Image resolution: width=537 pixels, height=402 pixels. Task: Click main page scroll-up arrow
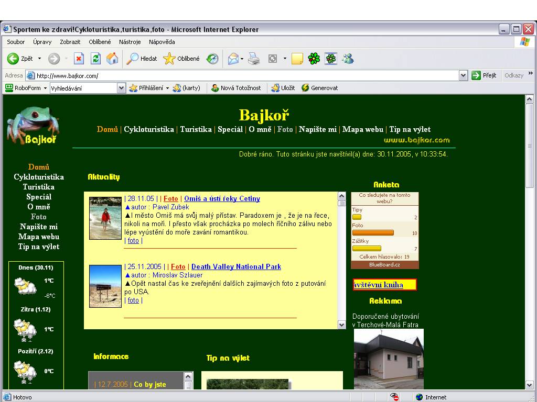pyautogui.click(x=530, y=99)
